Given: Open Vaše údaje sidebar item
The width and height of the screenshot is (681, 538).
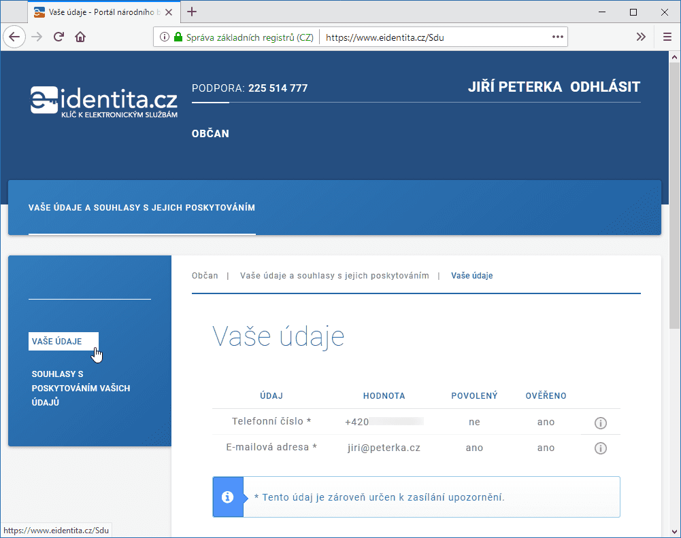Looking at the screenshot, I should 63,341.
